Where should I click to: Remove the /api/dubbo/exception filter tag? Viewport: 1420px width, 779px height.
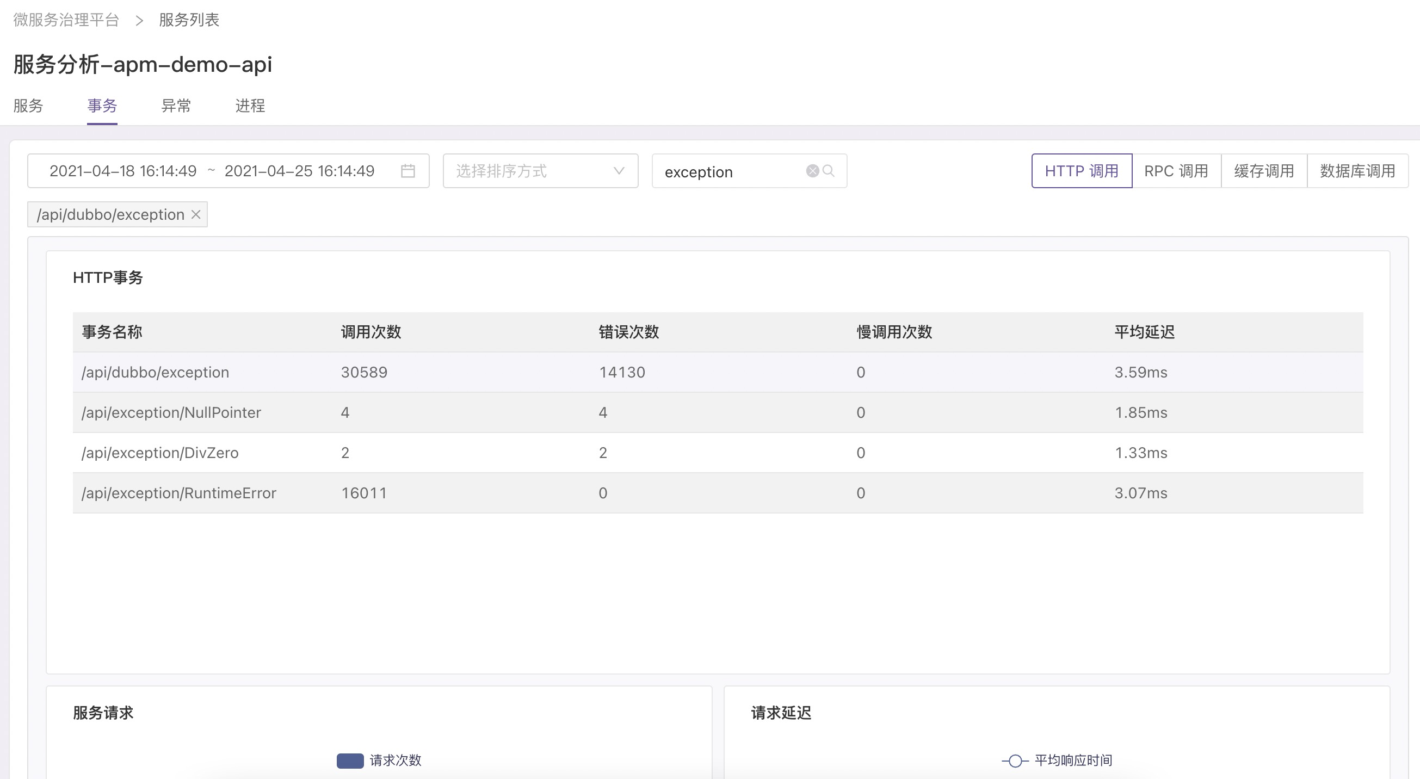pos(196,214)
